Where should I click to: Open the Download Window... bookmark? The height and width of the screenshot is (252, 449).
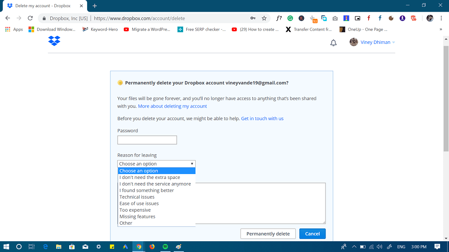pos(52,29)
